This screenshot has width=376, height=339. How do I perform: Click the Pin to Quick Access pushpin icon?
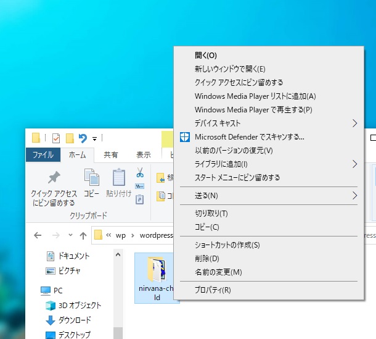(54, 177)
